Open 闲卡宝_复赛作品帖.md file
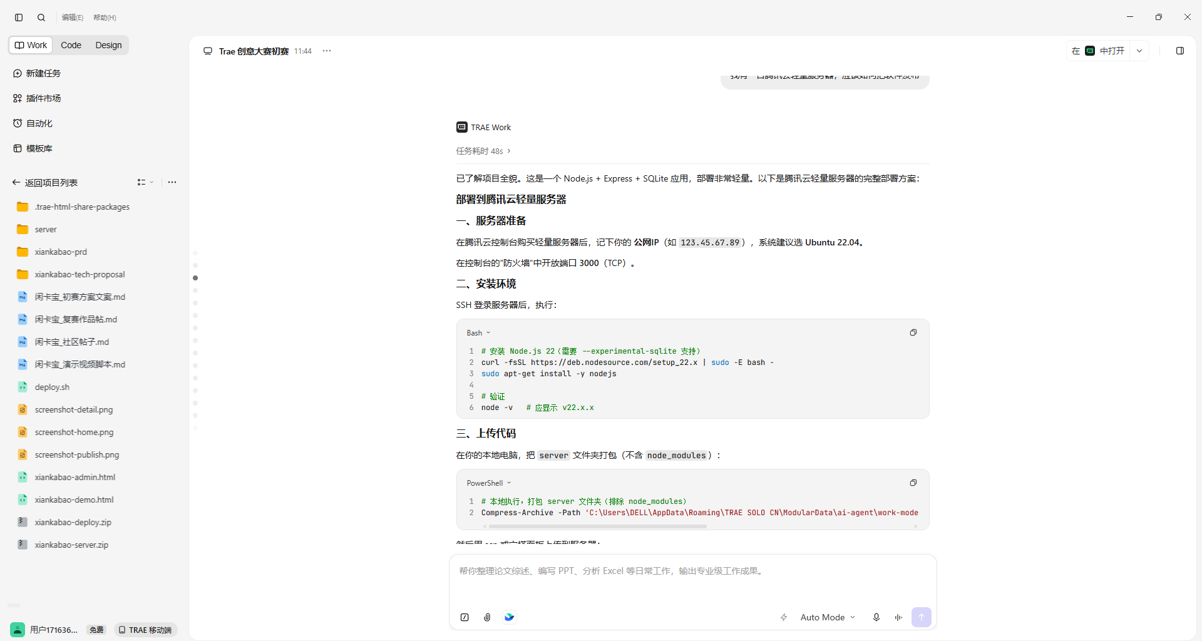 click(x=68, y=319)
